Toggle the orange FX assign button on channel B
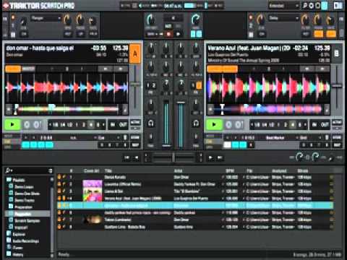The image size is (347, 260). pyautogui.click(x=199, y=85)
